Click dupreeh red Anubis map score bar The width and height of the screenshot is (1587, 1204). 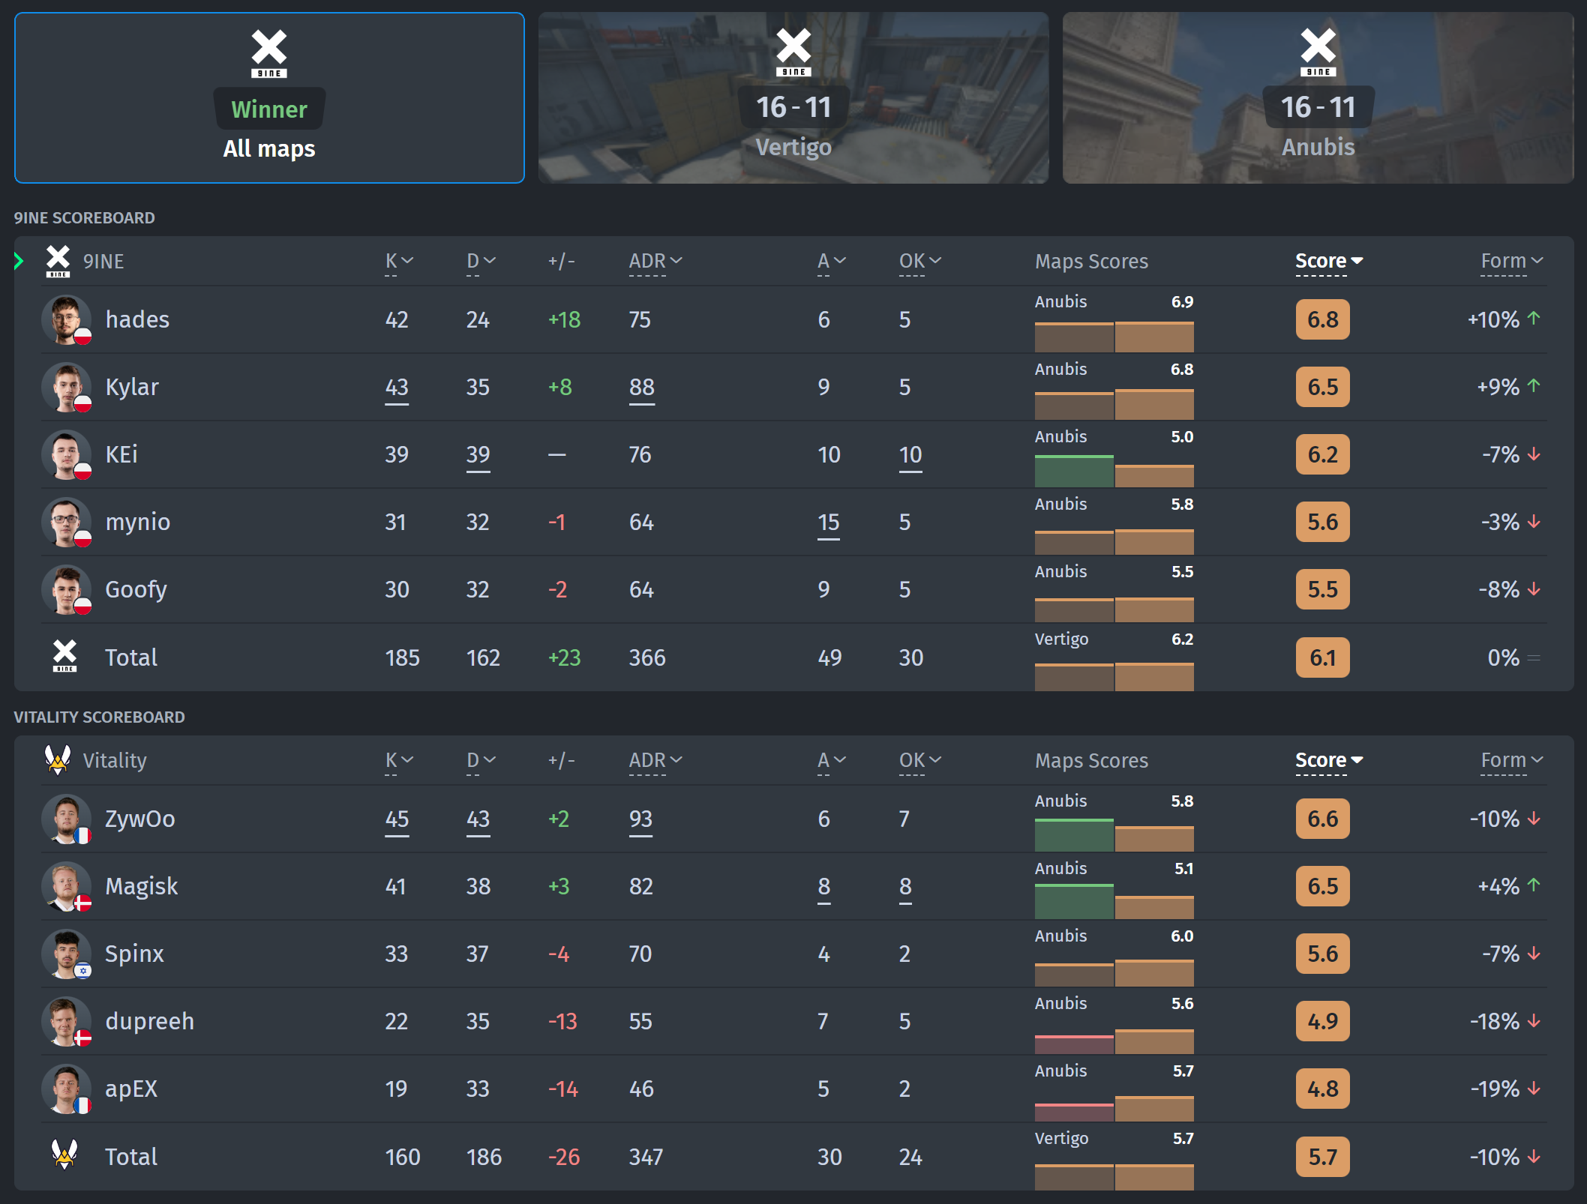[x=1074, y=1044]
